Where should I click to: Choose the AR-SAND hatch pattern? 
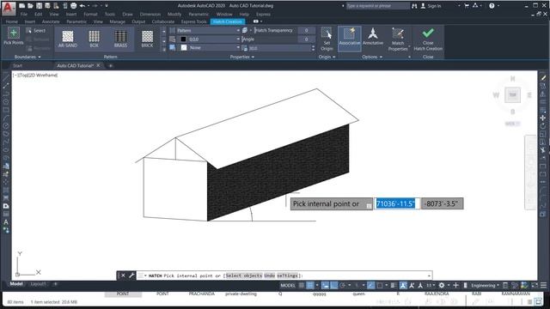tap(67, 39)
